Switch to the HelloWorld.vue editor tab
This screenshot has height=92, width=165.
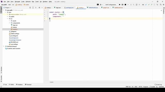click(x=93, y=8)
